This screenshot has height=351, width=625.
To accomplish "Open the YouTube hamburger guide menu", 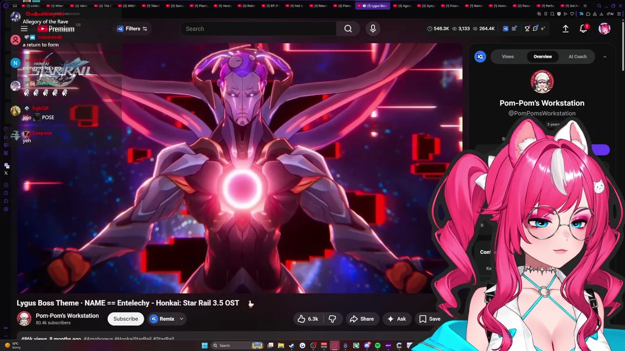I will tap(24, 29).
